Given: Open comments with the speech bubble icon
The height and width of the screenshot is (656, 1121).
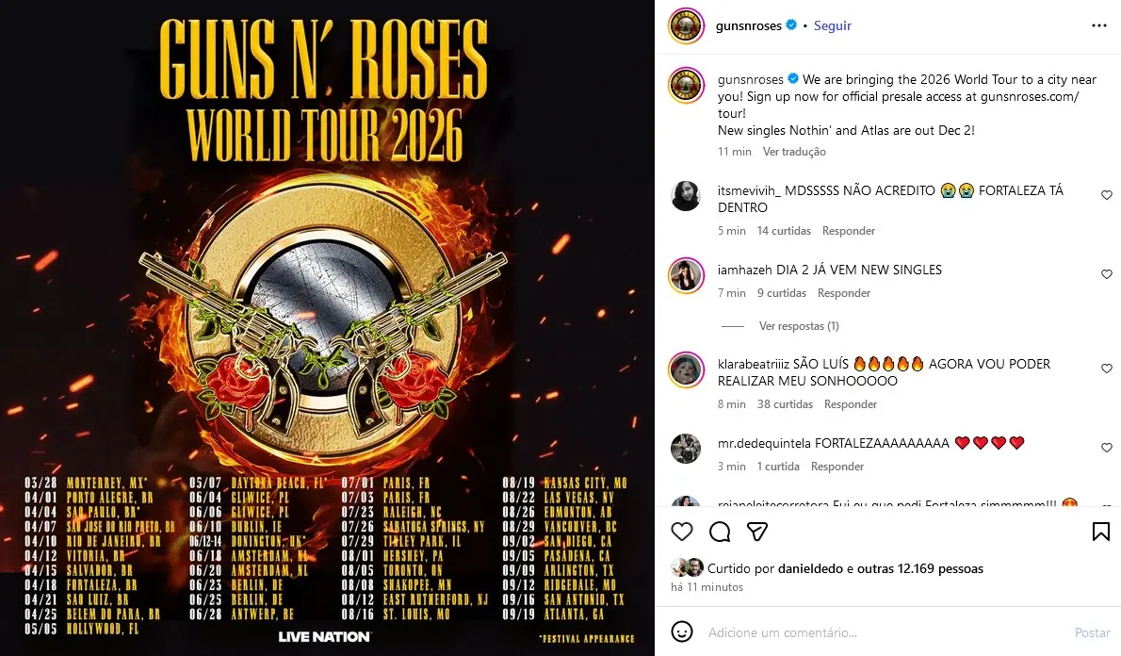Looking at the screenshot, I should click(x=719, y=532).
